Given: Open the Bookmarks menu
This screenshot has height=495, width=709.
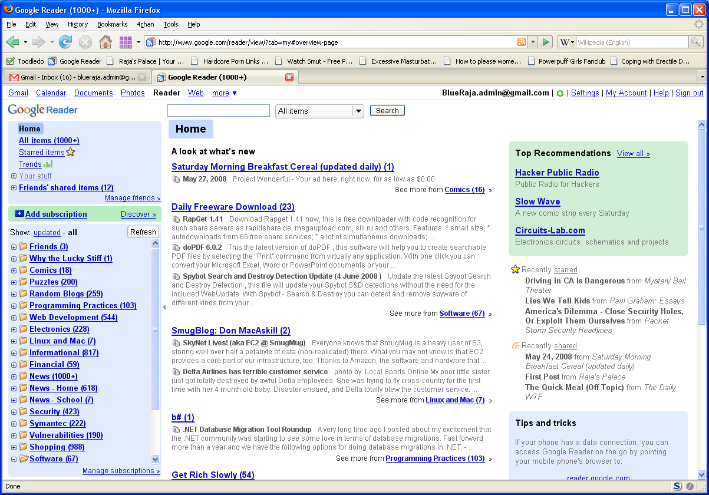Looking at the screenshot, I should click(x=113, y=24).
